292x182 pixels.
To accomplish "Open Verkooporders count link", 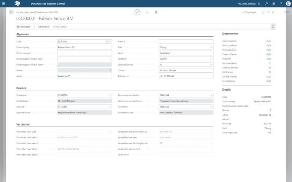I will click(x=269, y=50).
